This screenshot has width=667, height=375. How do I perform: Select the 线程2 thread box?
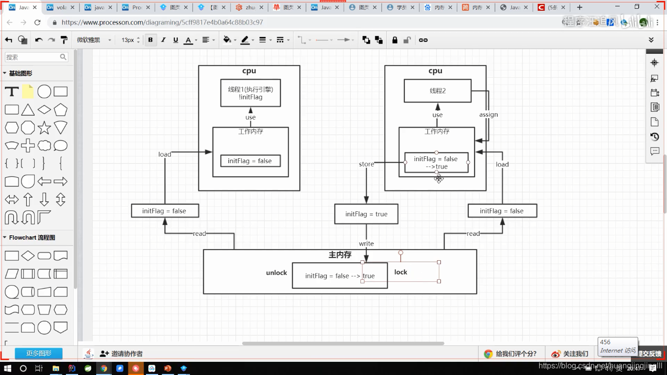point(438,91)
